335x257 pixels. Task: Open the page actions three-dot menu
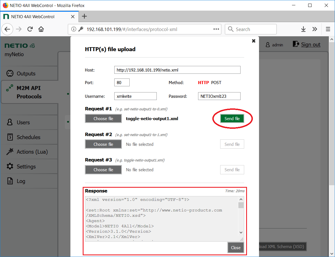pyautogui.click(x=216, y=29)
